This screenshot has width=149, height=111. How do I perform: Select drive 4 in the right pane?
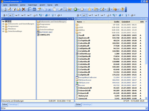[133, 15]
